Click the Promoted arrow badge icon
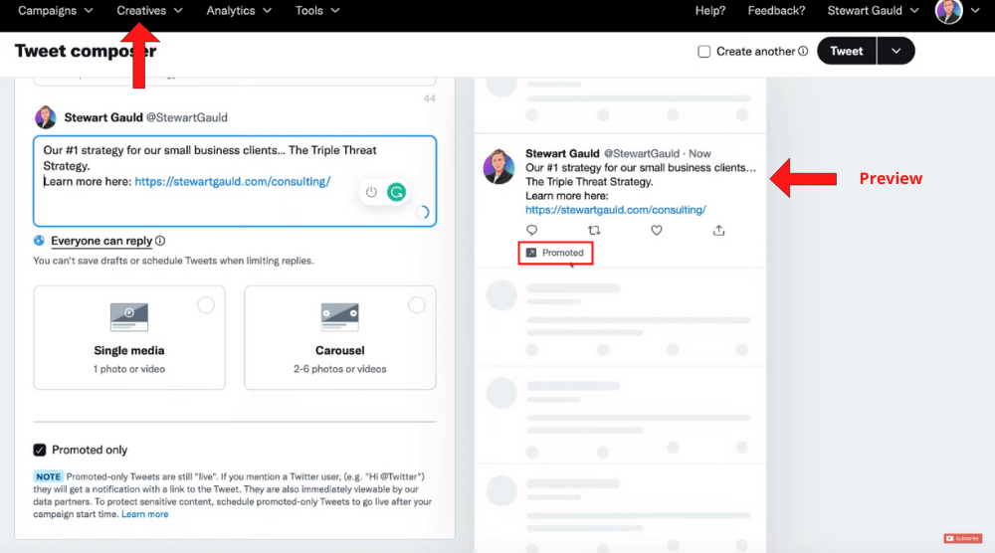The height and width of the screenshot is (553, 995). (531, 253)
